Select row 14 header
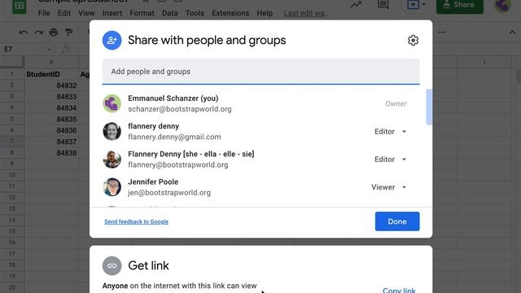This screenshot has height=293, width=521. tap(12, 220)
